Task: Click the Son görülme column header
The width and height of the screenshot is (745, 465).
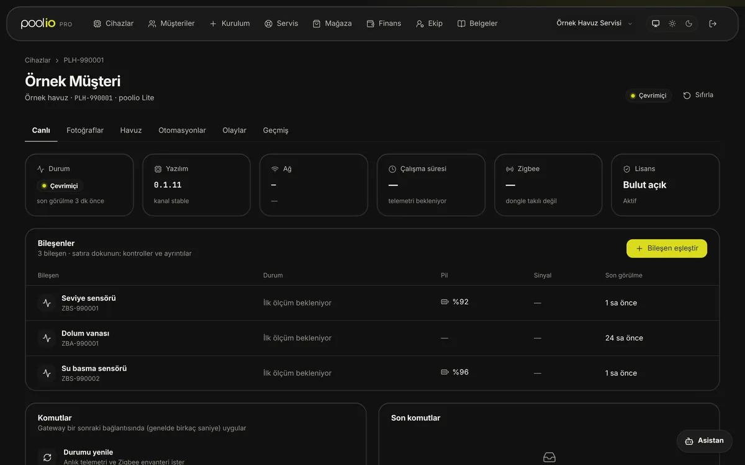Action: coord(624,275)
